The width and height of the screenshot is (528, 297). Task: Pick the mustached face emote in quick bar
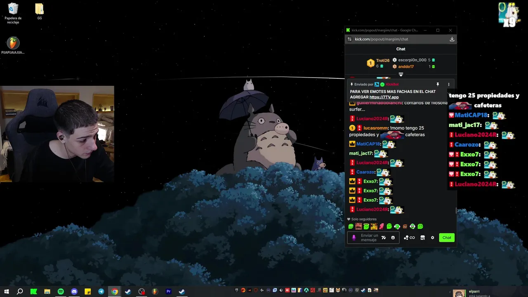pos(358,226)
